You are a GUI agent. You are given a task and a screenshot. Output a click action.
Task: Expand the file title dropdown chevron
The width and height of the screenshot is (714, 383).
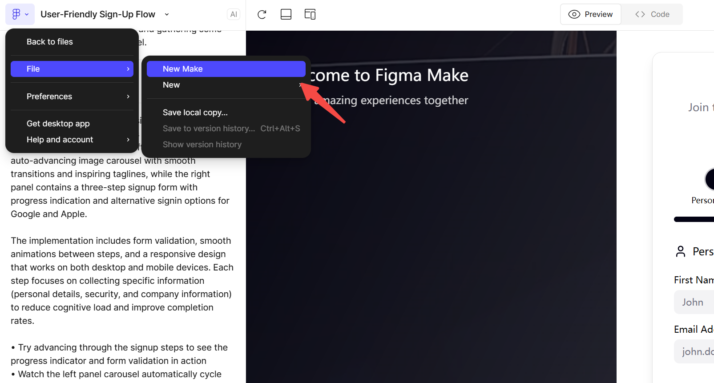(167, 14)
